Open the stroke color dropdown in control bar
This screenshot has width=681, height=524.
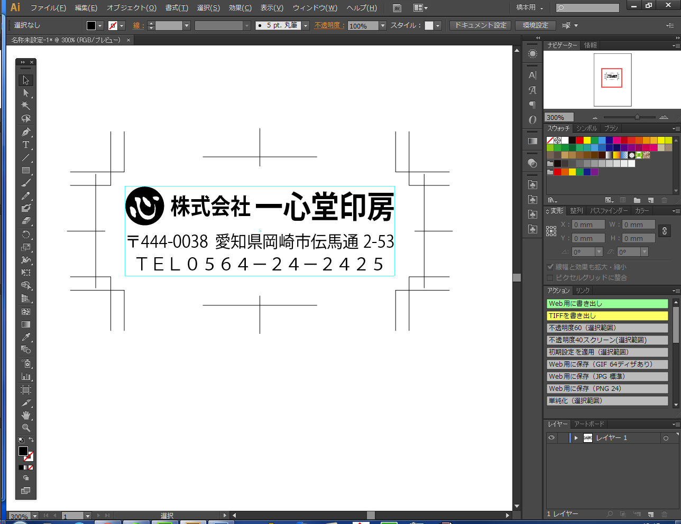click(x=122, y=25)
